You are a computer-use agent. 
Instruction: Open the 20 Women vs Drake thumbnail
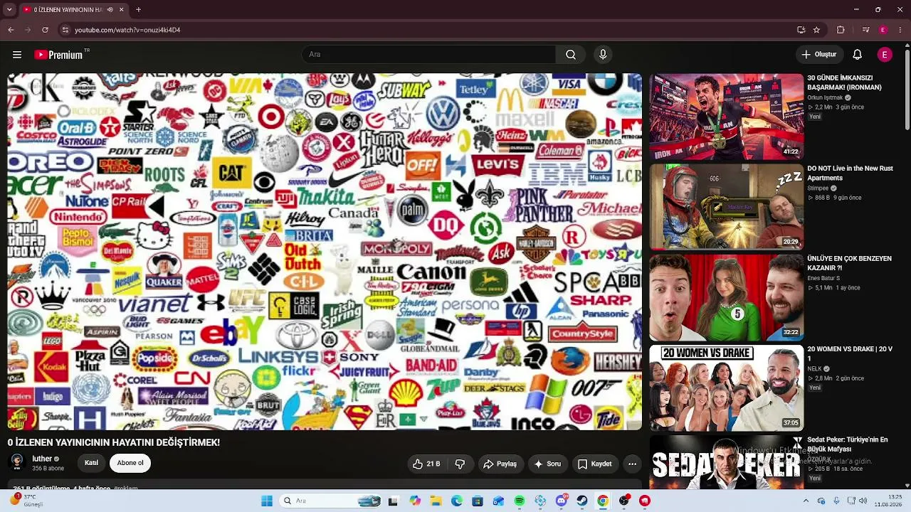pyautogui.click(x=727, y=388)
